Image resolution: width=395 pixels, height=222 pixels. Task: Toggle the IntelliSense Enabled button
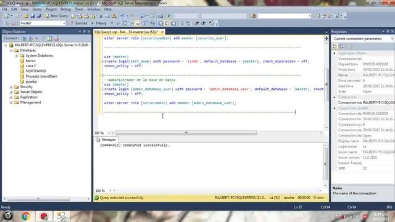pos(138,23)
